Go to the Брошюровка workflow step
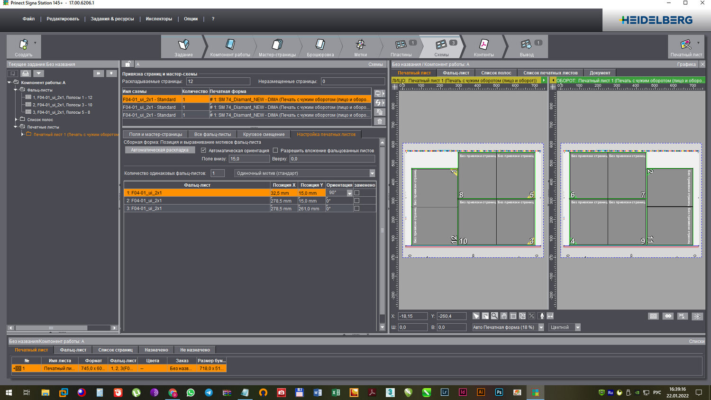The width and height of the screenshot is (711, 400). point(320,47)
